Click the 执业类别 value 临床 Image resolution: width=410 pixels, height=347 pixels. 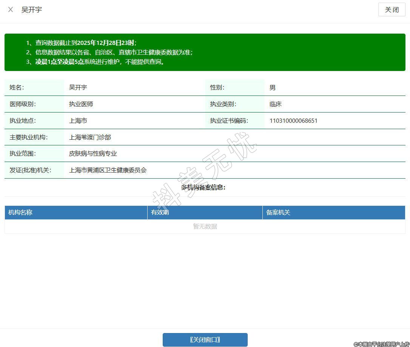[x=276, y=104]
